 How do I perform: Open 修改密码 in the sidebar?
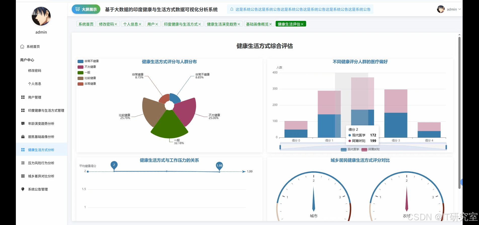34,70
